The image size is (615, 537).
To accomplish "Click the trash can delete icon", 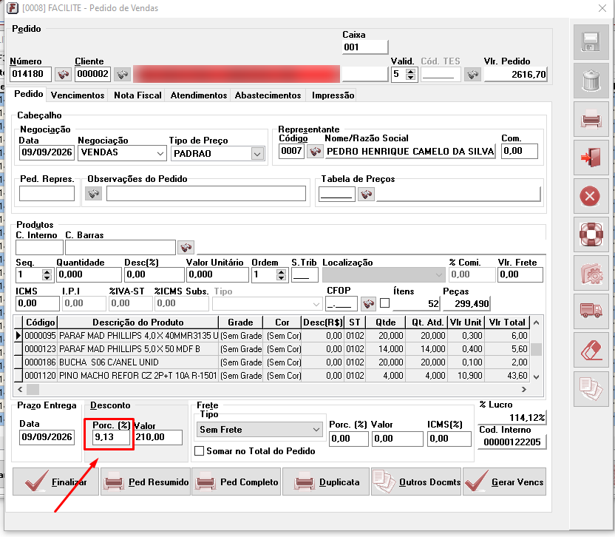I will click(591, 80).
